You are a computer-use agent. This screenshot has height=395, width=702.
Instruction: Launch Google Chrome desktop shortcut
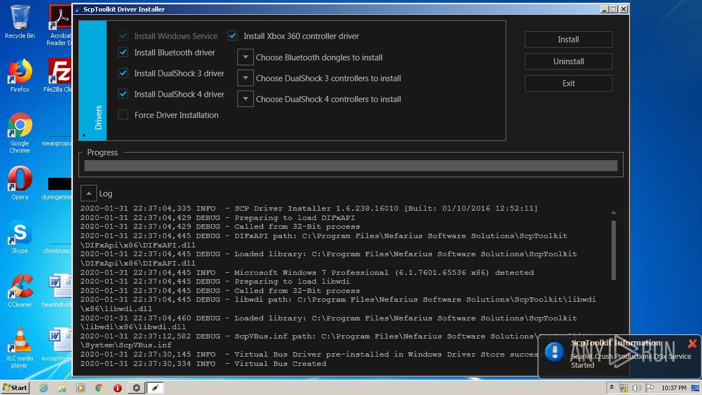20,133
